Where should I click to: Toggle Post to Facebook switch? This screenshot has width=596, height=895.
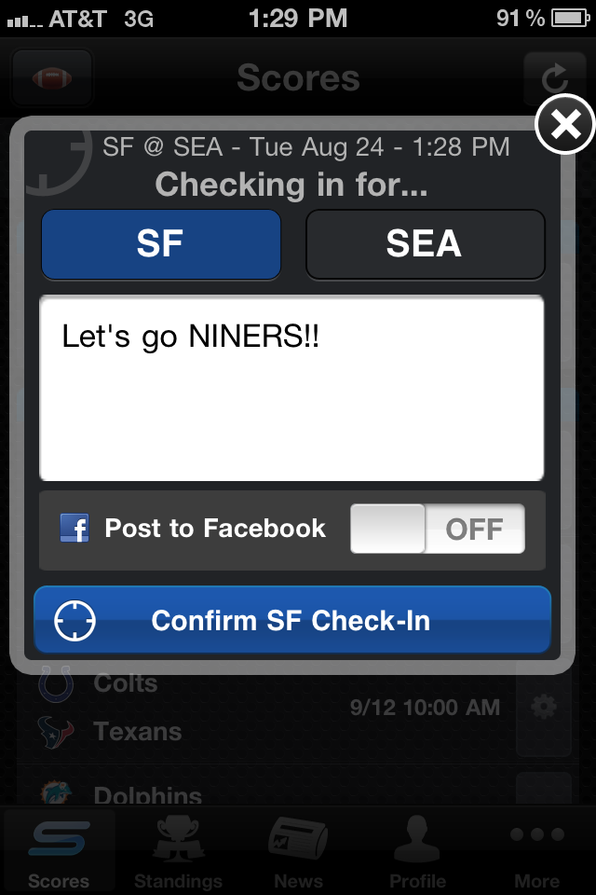point(437,530)
